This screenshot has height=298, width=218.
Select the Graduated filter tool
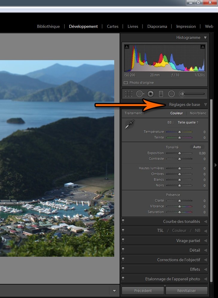click(161, 94)
